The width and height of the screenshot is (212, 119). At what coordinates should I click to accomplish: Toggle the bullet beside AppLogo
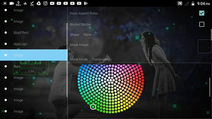(x=6, y=44)
